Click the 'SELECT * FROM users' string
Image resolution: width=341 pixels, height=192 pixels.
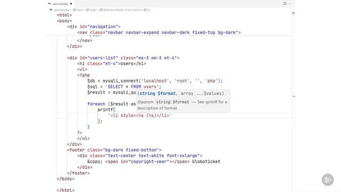[132, 86]
